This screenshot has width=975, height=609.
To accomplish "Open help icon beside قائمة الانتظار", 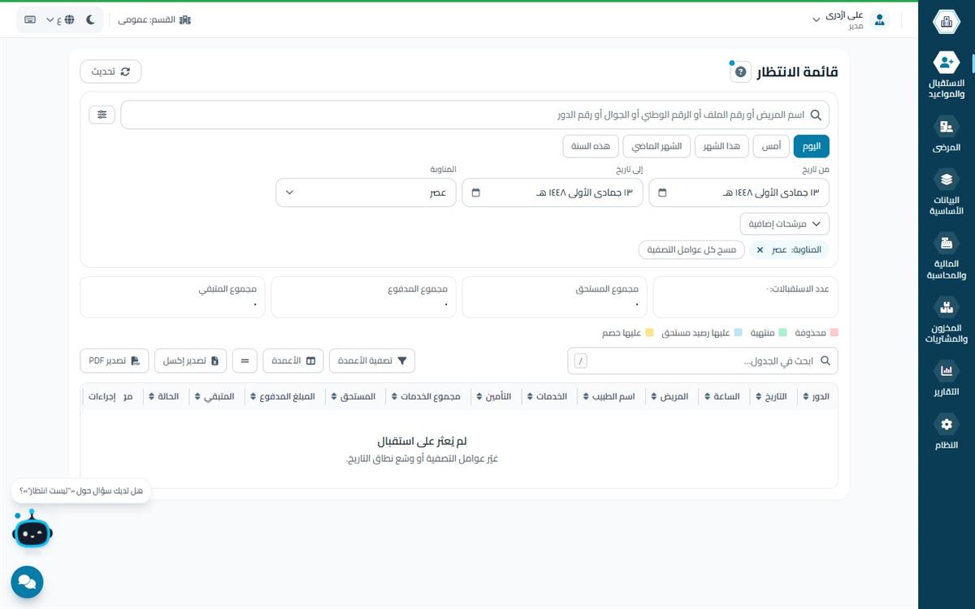I will pos(740,72).
